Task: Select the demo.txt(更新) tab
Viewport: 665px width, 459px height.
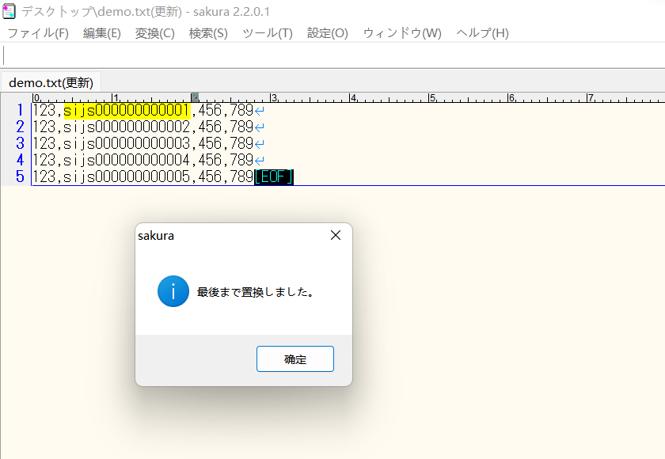Action: 50,82
